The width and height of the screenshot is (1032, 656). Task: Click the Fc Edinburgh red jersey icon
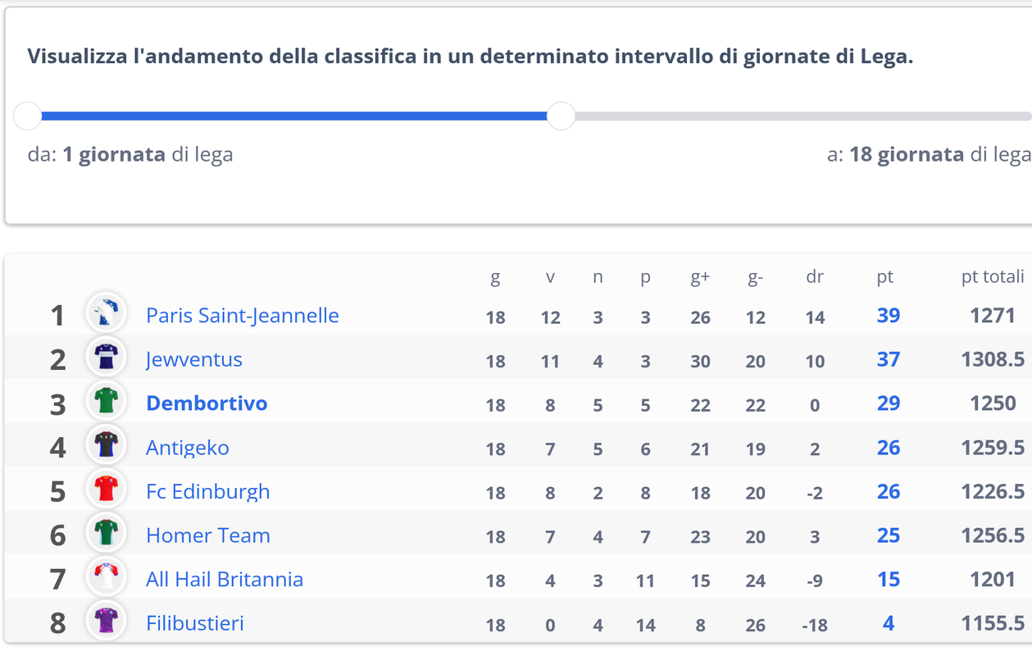point(107,490)
